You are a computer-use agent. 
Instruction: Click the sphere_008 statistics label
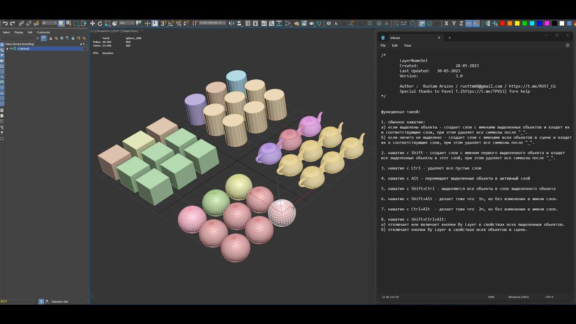pyautogui.click(x=133, y=38)
